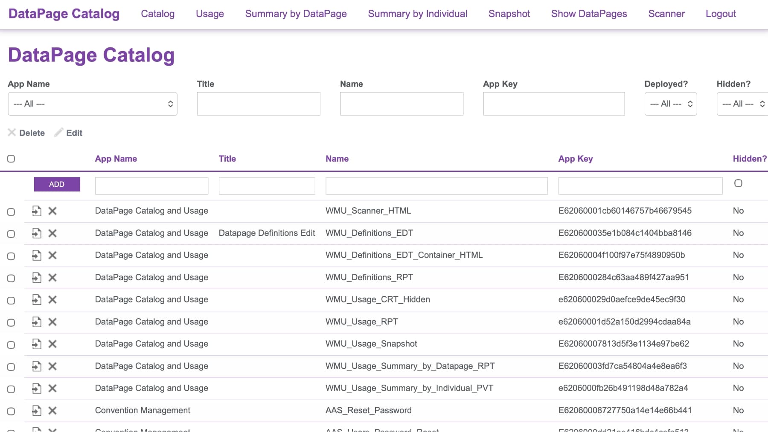Viewport: 768px width, 432px height.
Task: Open Summary by Individual page
Action: (418, 14)
